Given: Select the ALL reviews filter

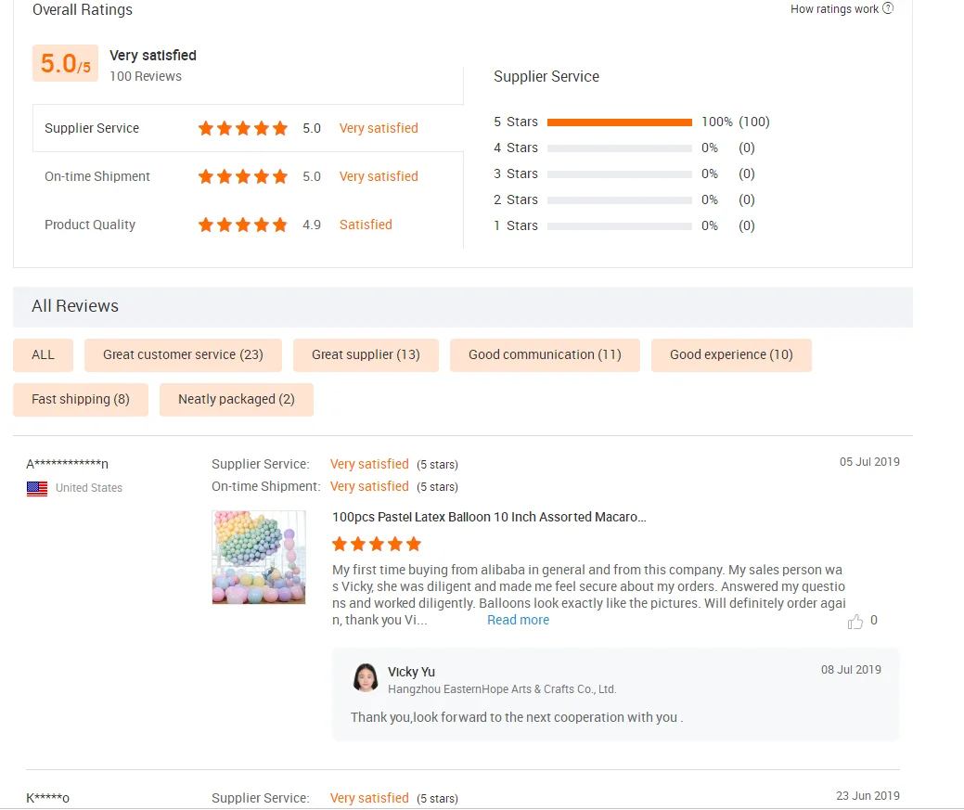Looking at the screenshot, I should point(43,354).
